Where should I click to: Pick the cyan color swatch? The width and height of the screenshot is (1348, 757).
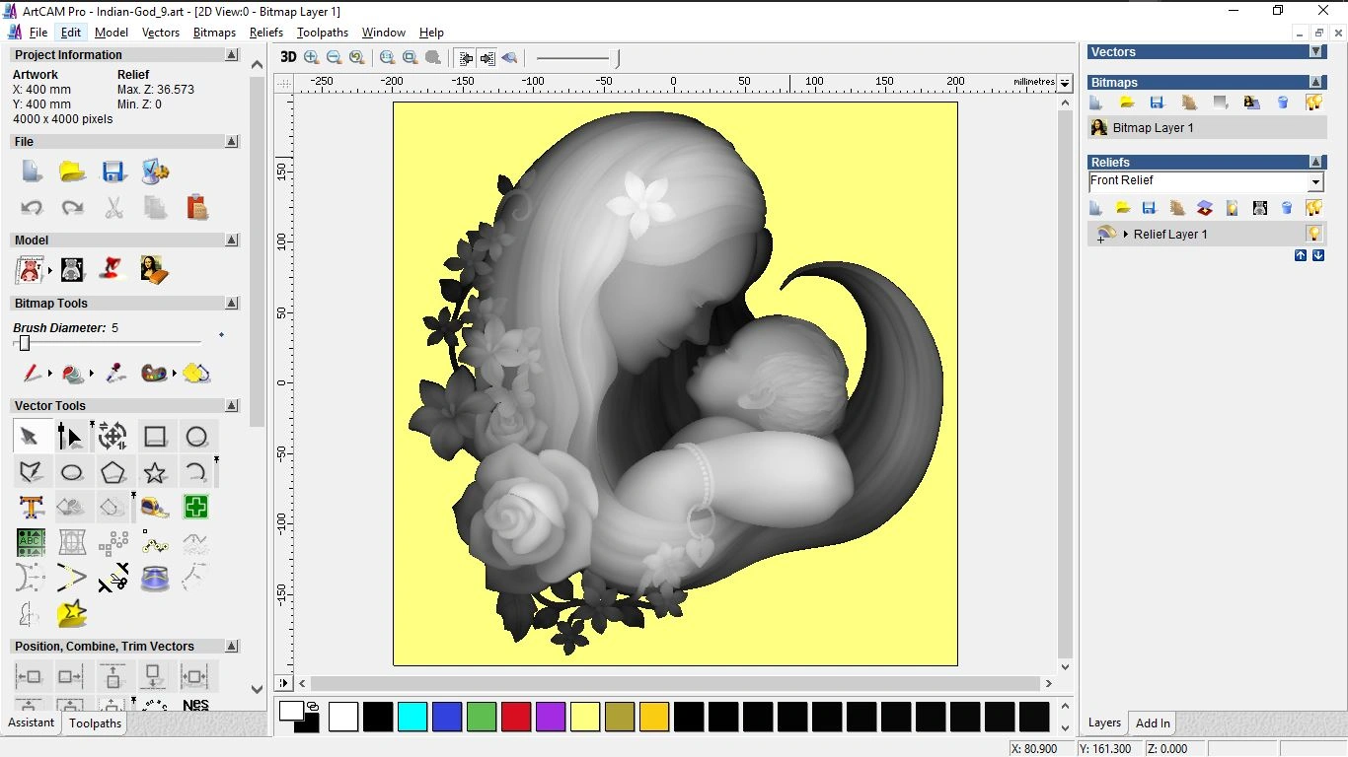pos(412,717)
